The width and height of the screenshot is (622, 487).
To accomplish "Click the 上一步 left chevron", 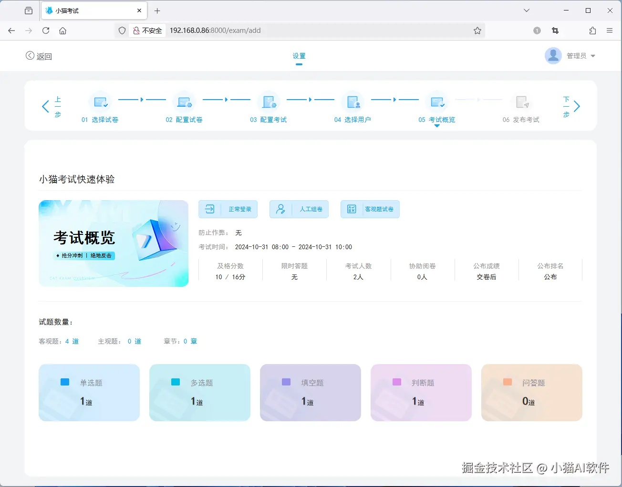I will 46,106.
